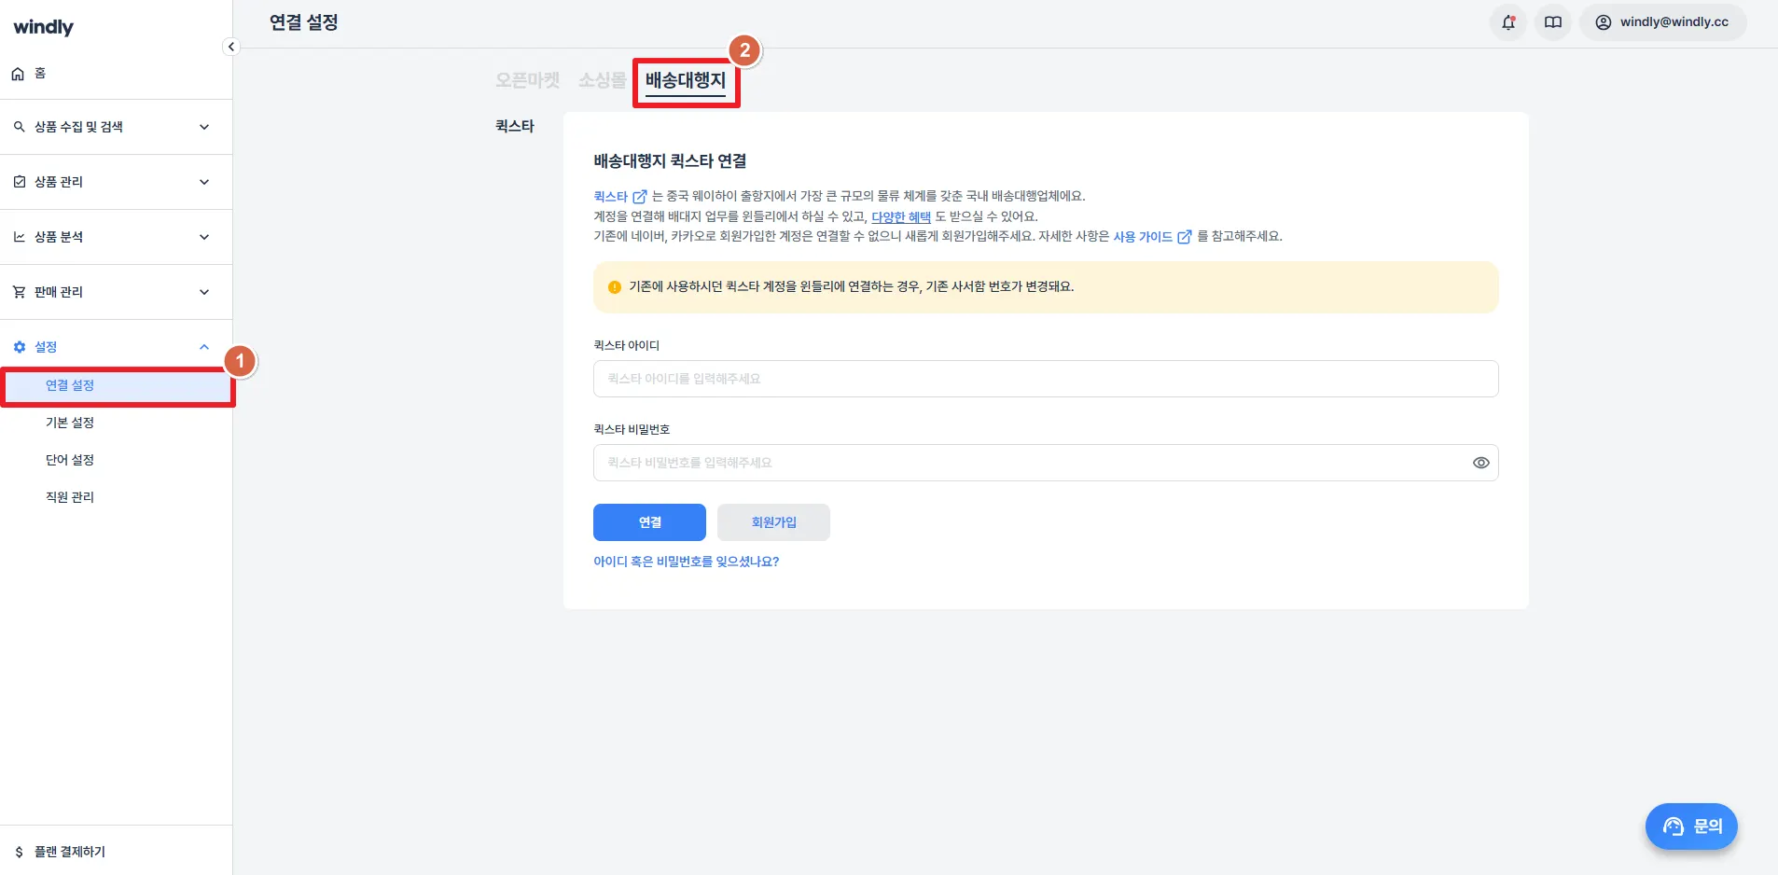The width and height of the screenshot is (1778, 875).
Task: Click the headset icon in 문의 button
Action: coord(1674,826)
